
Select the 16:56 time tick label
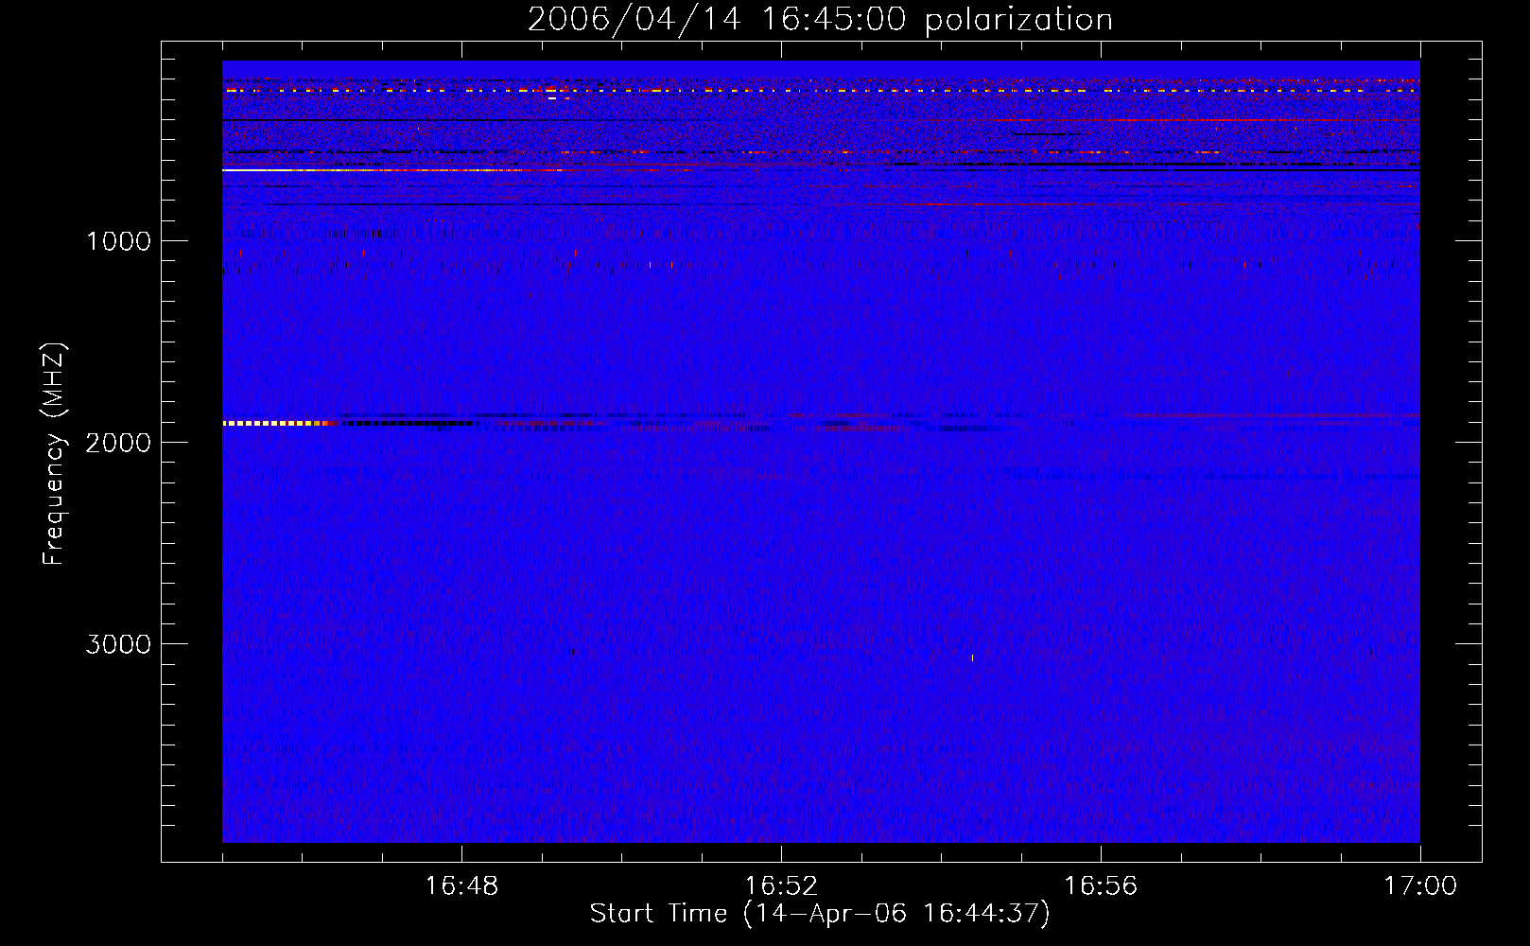click(x=1101, y=886)
